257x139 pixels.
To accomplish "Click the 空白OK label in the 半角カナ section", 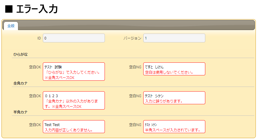I will (x=35, y=125).
